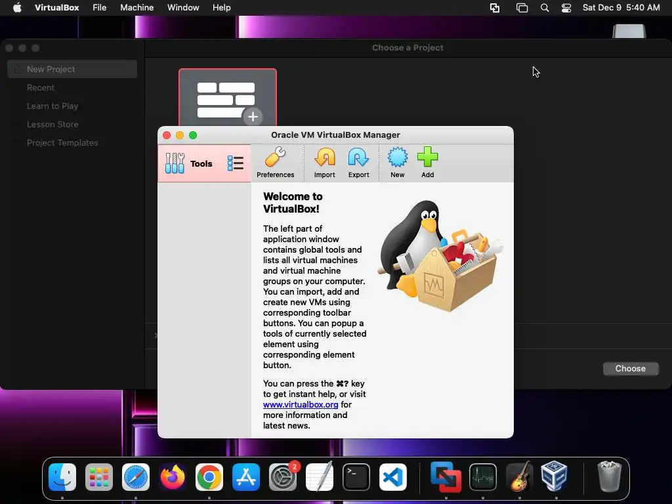The image size is (672, 504).
Task: Open the Window menu
Action: 183,8
